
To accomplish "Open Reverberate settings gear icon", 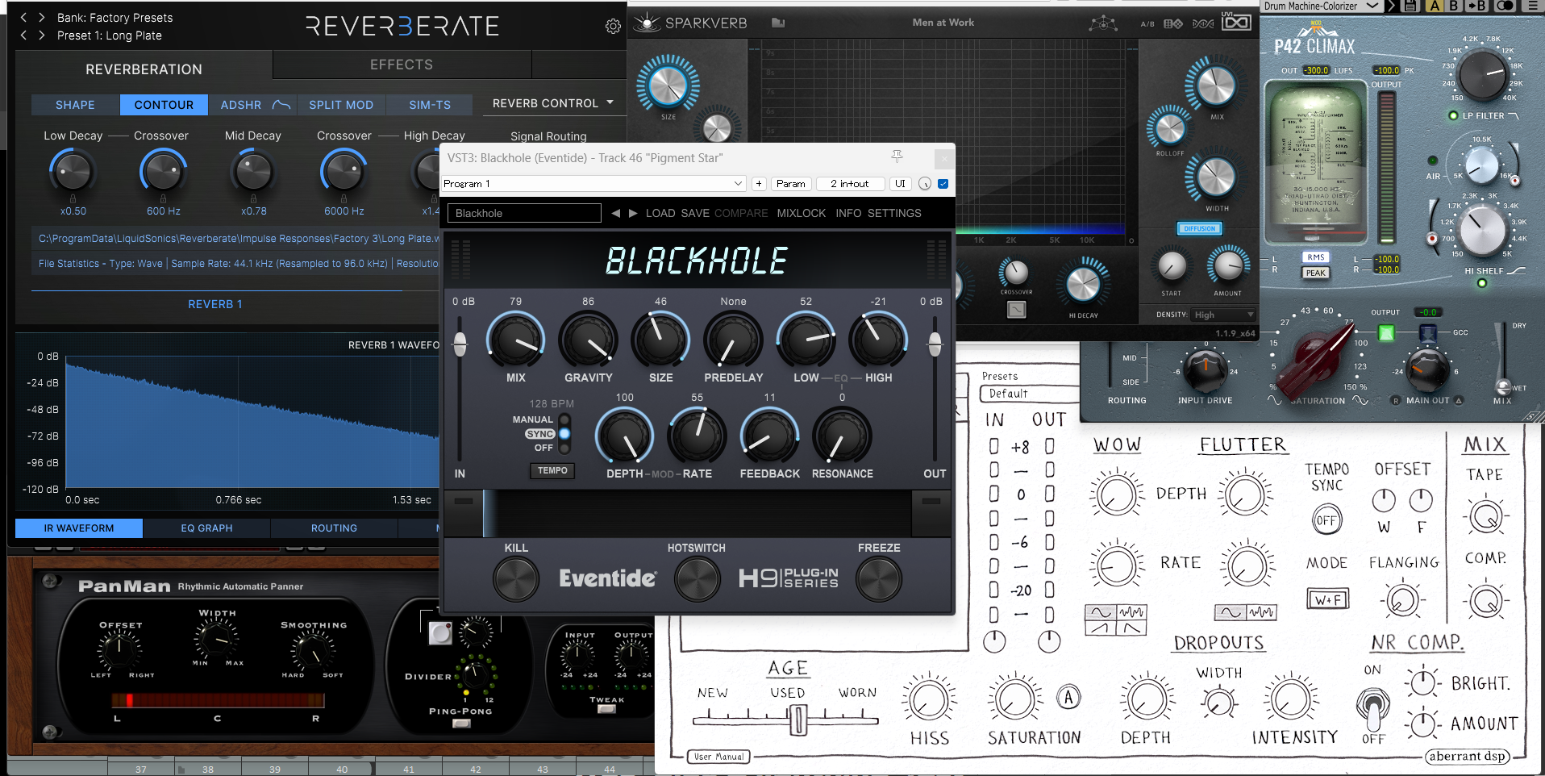I will coord(613,27).
